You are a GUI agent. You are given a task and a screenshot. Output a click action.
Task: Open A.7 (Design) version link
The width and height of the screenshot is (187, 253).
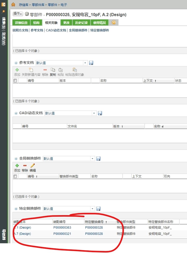pos(22,234)
